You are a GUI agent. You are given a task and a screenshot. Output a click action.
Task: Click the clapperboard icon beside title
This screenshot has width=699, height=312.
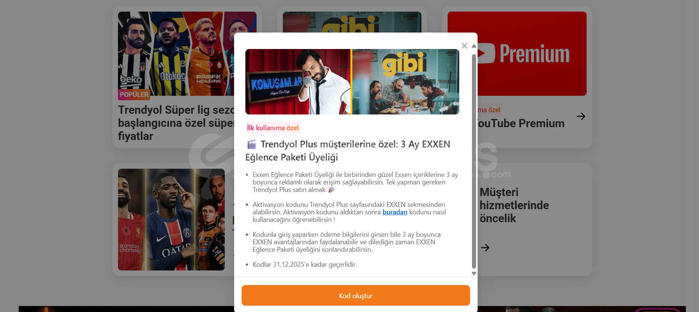coord(252,144)
